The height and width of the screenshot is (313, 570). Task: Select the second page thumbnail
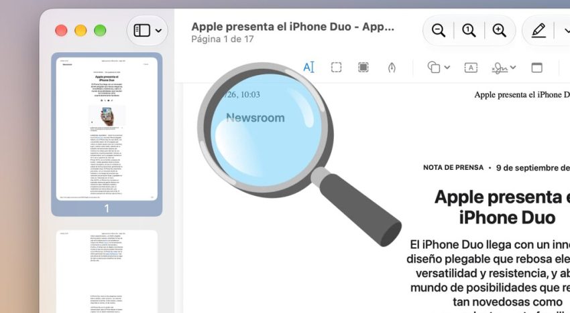point(107,272)
